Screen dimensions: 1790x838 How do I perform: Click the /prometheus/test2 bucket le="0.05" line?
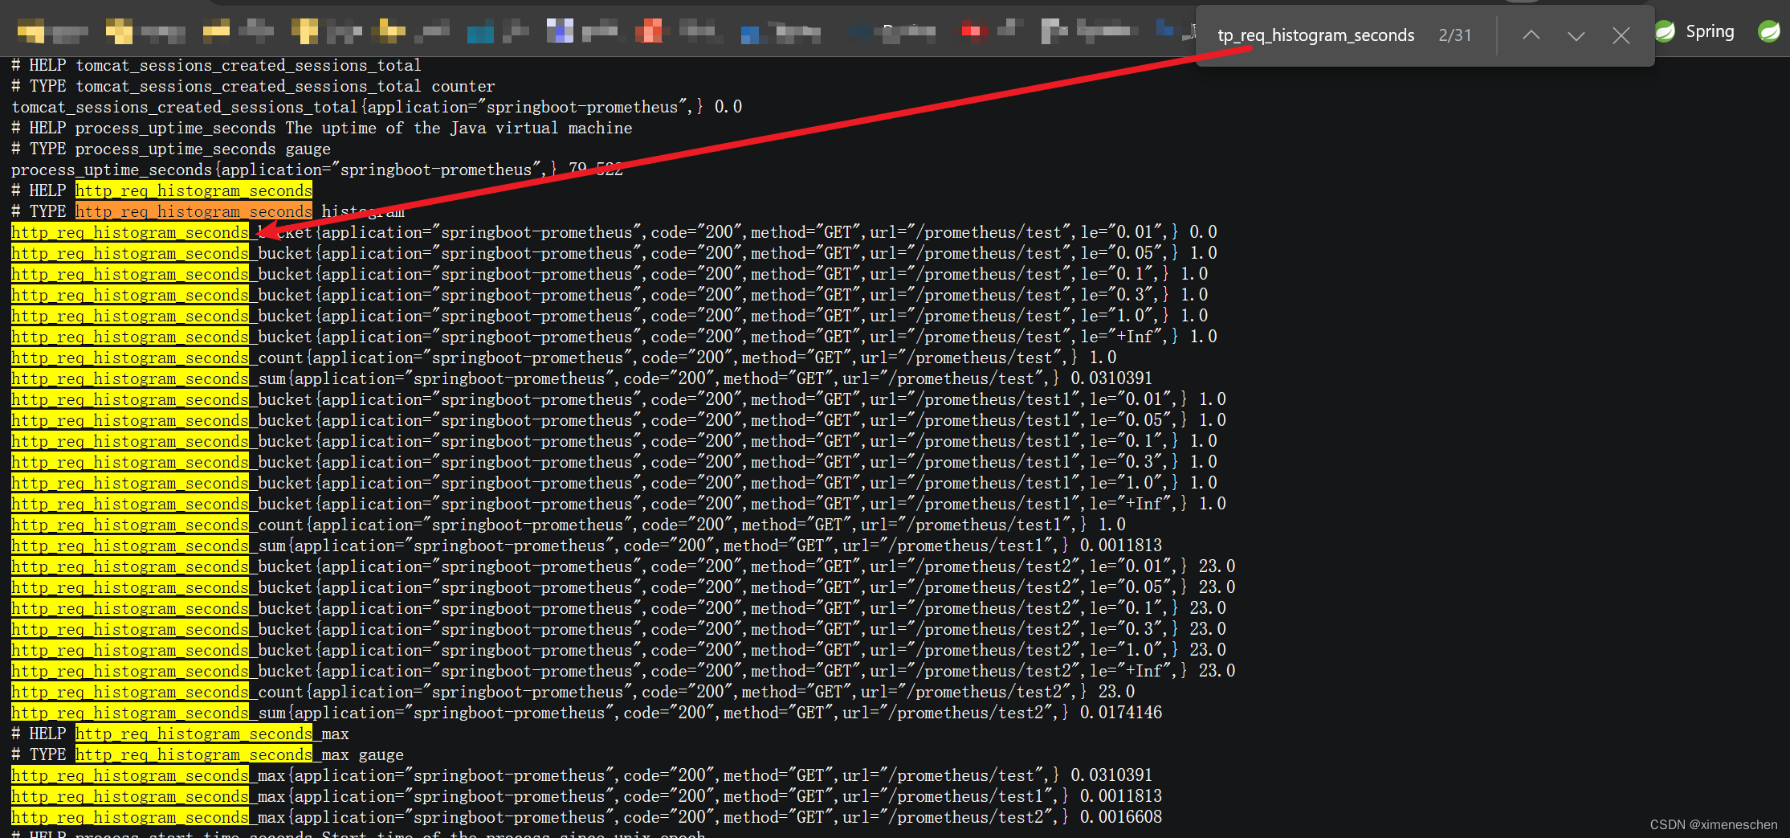pyautogui.click(x=623, y=587)
